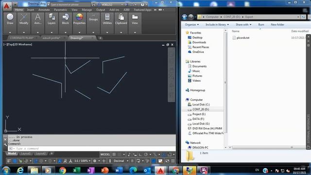This screenshot has width=311, height=175.
Task: Open the Decimal units dropdown
Action: (x=121, y=161)
